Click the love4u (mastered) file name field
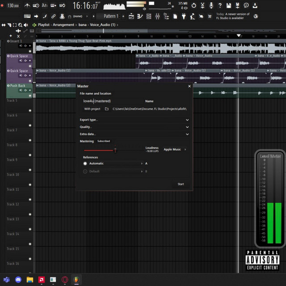This screenshot has height=286, width=286. tap(113, 101)
